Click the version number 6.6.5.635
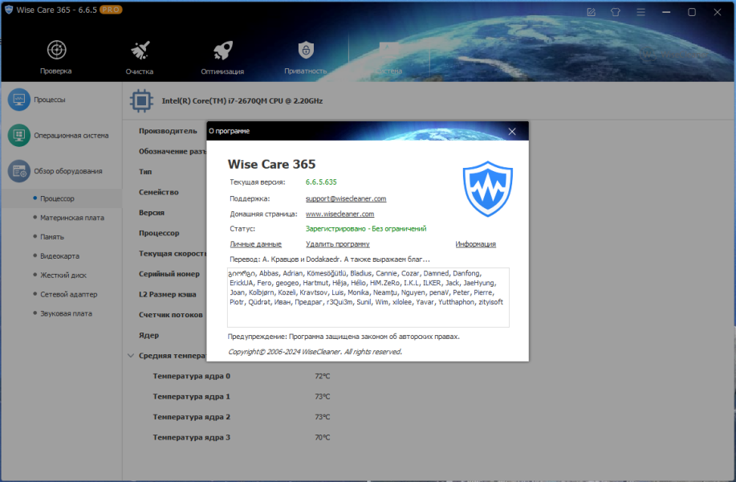Viewport: 736px width, 482px height. (321, 182)
